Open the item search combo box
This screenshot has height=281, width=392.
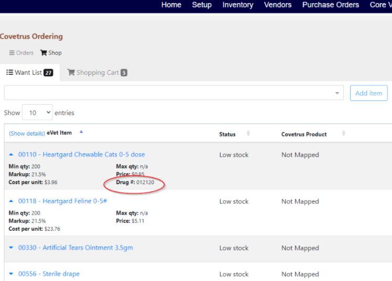tap(174, 93)
